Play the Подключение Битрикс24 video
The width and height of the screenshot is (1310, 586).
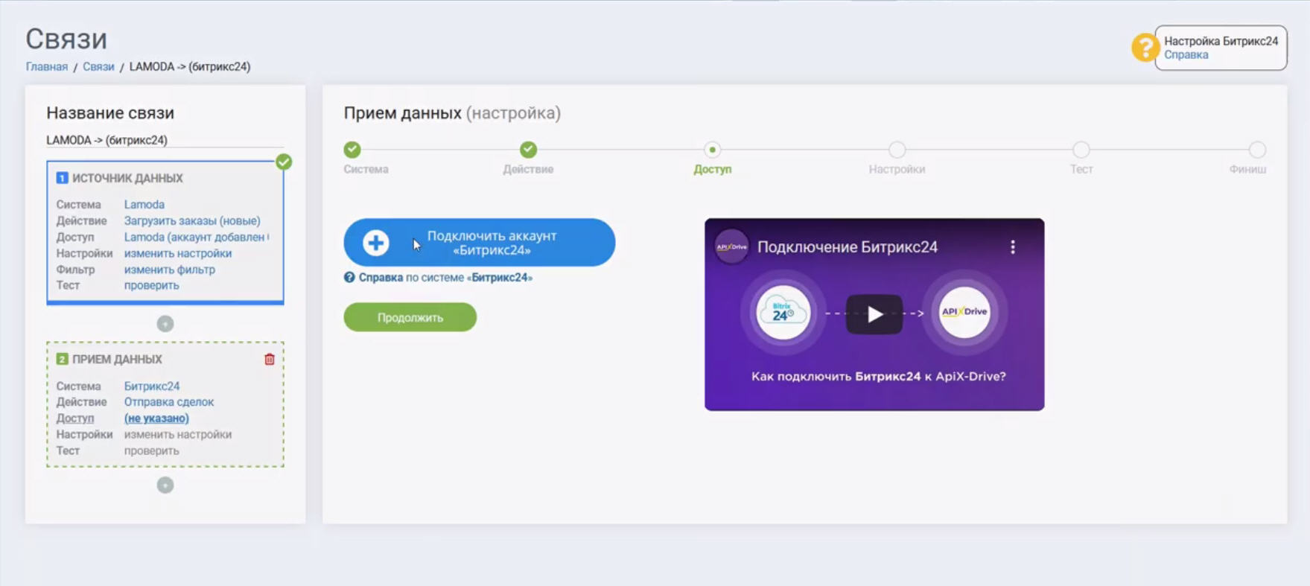point(874,314)
